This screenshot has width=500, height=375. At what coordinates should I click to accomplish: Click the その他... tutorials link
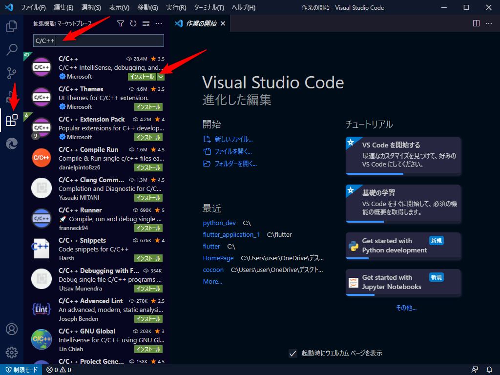(x=406, y=308)
